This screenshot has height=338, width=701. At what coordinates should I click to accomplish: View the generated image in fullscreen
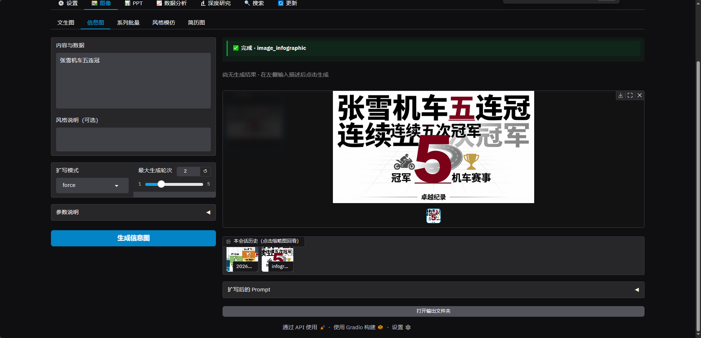(630, 95)
